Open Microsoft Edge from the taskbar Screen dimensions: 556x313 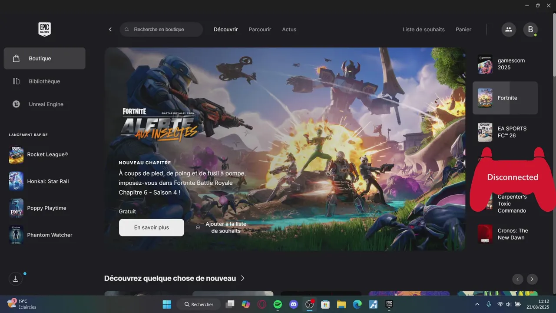[x=357, y=304]
